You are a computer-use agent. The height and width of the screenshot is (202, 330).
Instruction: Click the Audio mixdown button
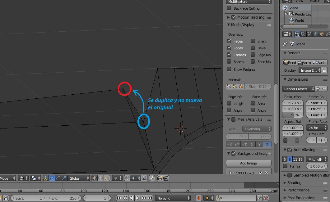point(319,63)
